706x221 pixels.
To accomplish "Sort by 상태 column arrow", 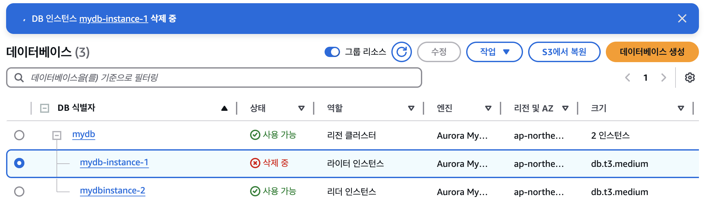I will [301, 108].
